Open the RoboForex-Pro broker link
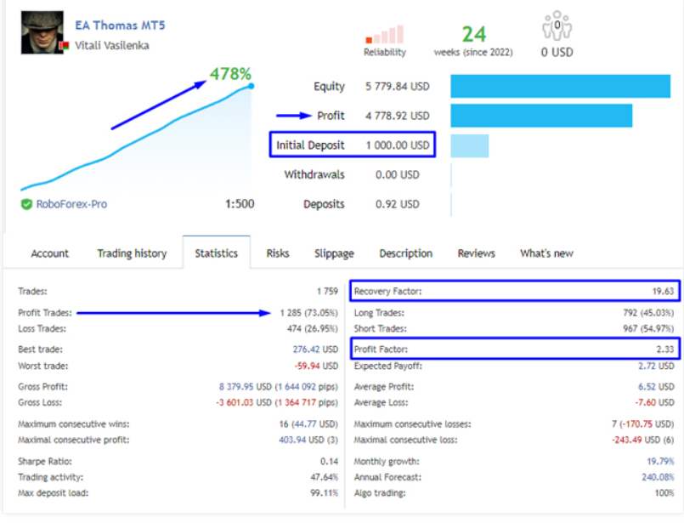The width and height of the screenshot is (684, 523). [x=71, y=204]
